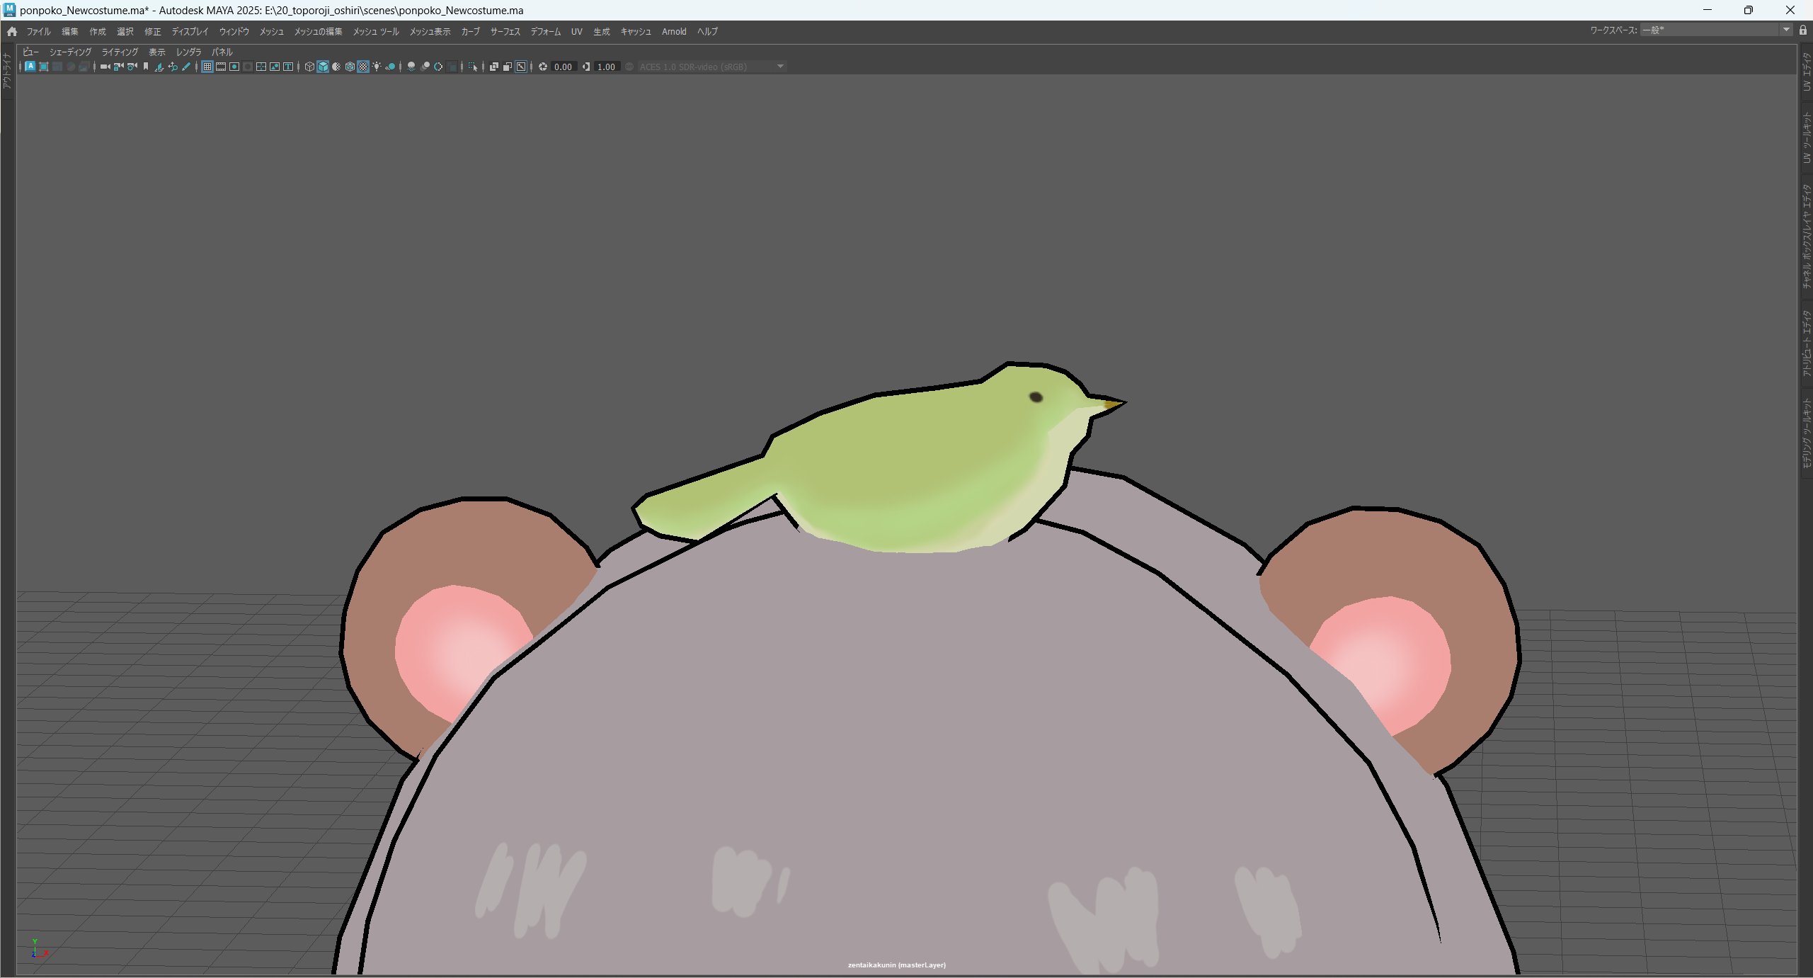Enable wireframe shading cube icon
1813x978 pixels.
coord(309,67)
